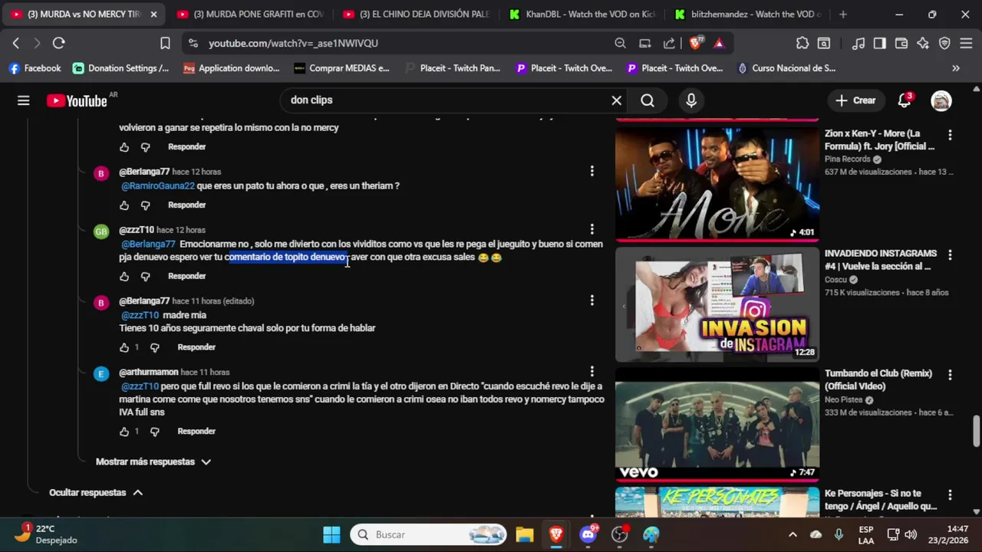Open browser extensions puzzle icon
The image size is (982, 552).
[x=802, y=43]
